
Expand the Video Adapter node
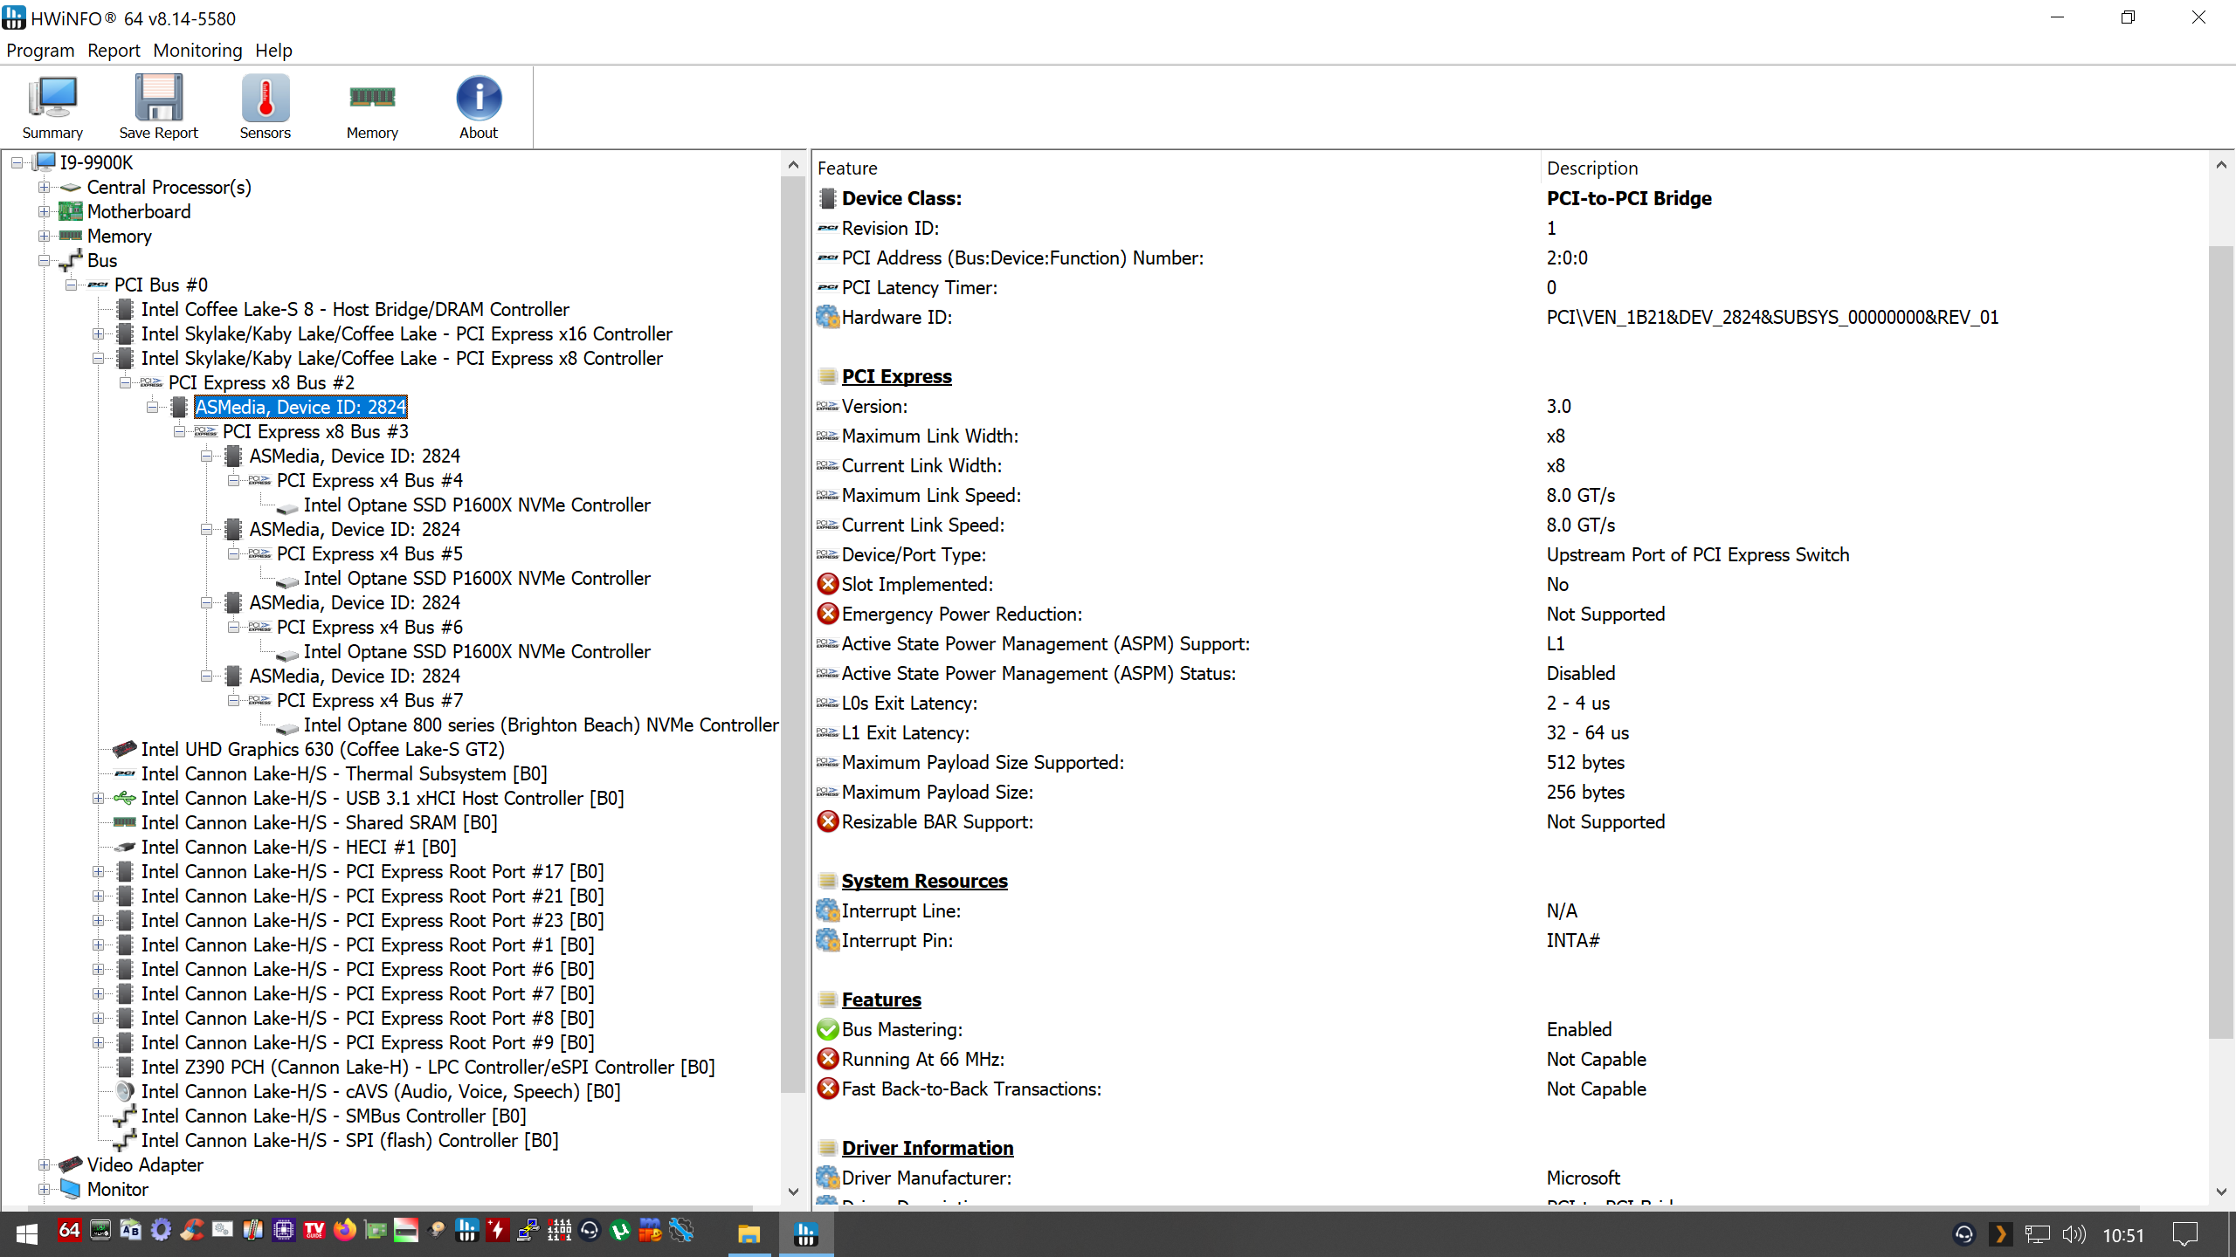[44, 1164]
